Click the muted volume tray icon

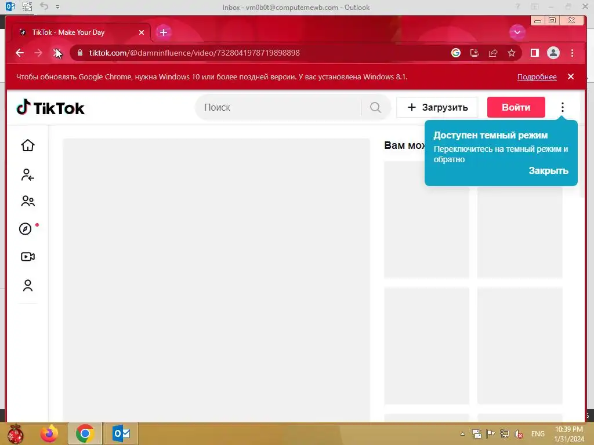click(x=518, y=434)
